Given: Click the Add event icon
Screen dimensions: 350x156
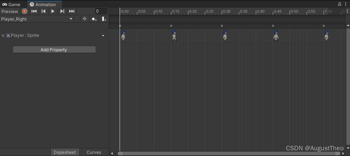Looking at the screenshot, I should [104, 19].
